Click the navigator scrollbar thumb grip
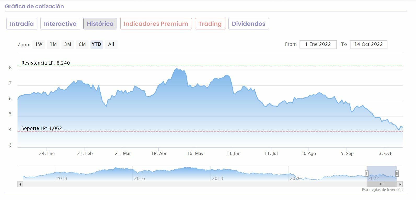 click(382, 184)
